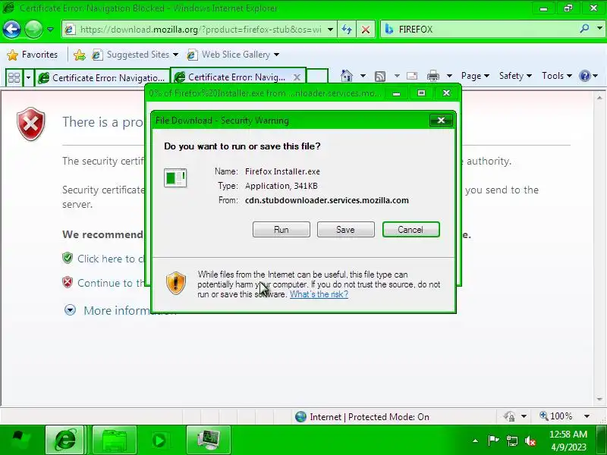Open the Tools menu
The height and width of the screenshot is (455, 607).
[557, 76]
